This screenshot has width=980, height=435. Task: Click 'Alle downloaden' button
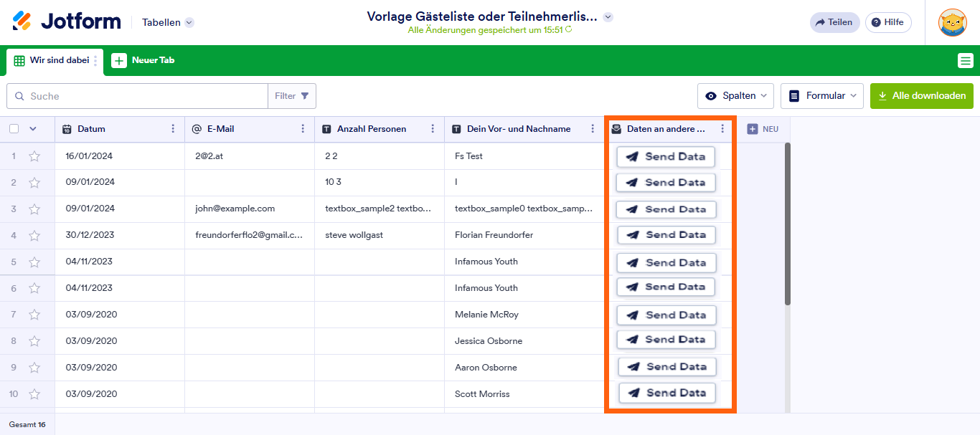click(x=921, y=96)
